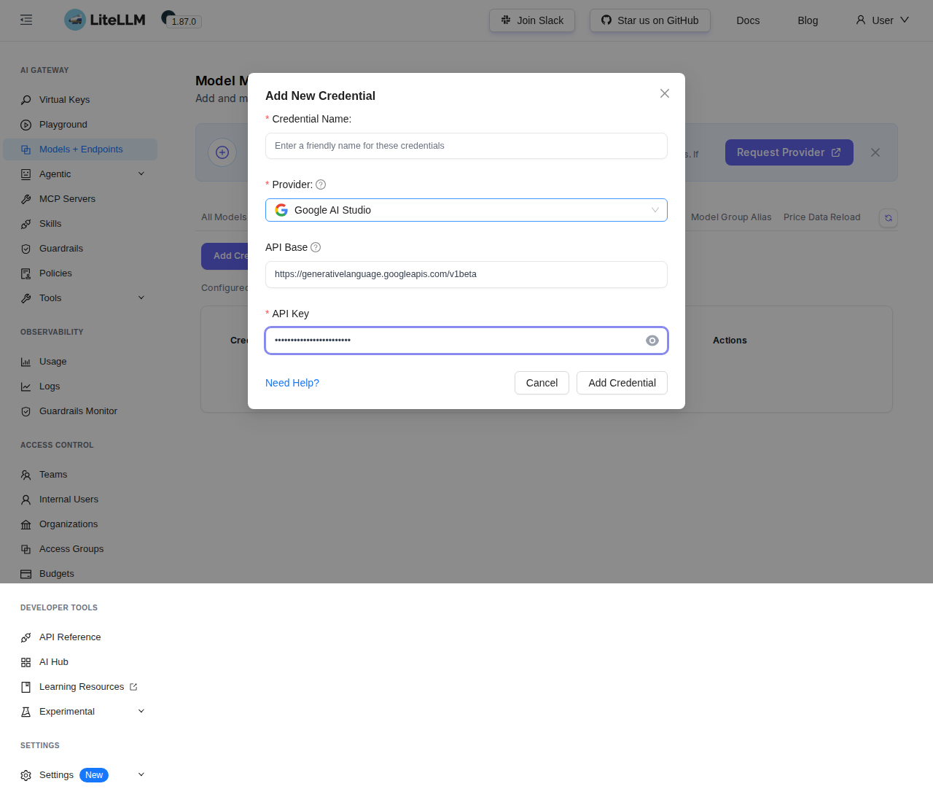Screen dimensions: 933x789
Task: Click the Playground play icon
Action: pyautogui.click(x=26, y=125)
